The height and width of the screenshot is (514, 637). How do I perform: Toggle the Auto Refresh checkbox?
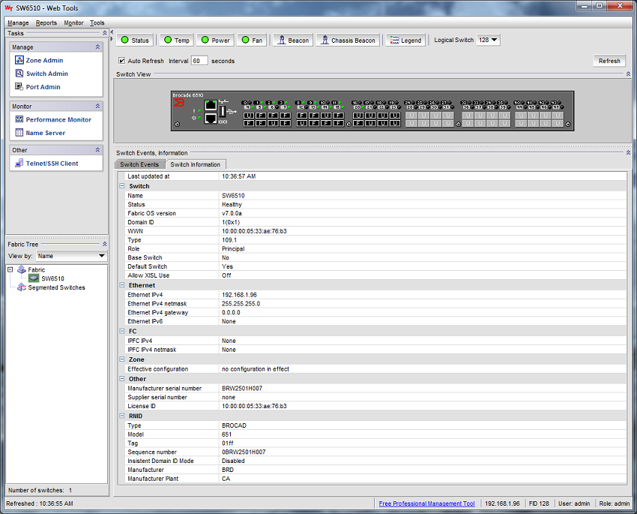point(121,61)
